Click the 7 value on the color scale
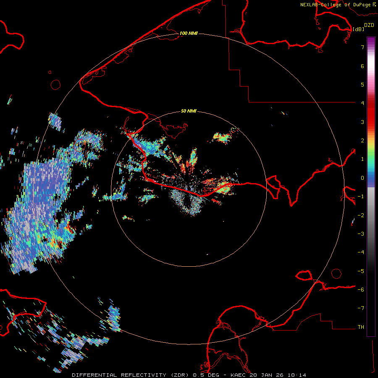Screen dimensions: 378x378 tap(362, 47)
